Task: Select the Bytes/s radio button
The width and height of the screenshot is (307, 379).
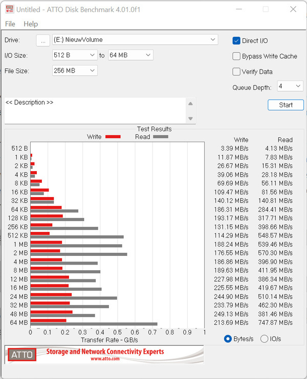Action: 228,339
